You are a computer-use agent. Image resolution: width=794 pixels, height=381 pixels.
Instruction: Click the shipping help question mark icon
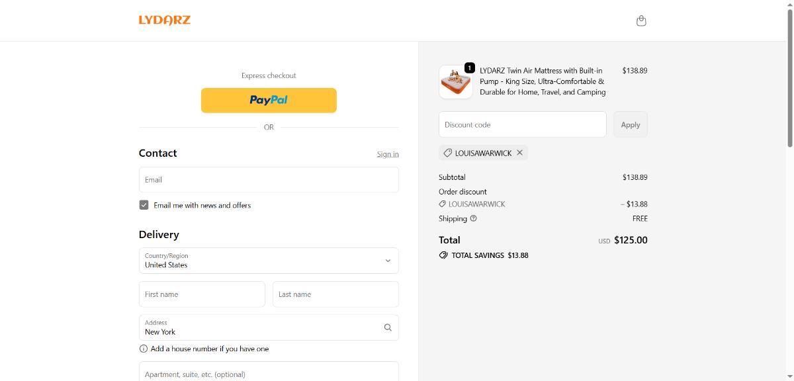pyautogui.click(x=473, y=218)
